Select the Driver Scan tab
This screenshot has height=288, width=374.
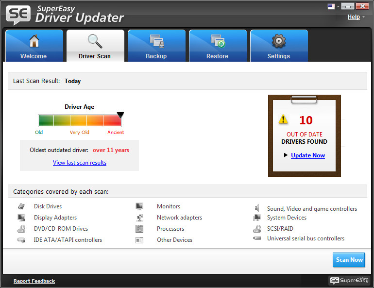point(95,46)
